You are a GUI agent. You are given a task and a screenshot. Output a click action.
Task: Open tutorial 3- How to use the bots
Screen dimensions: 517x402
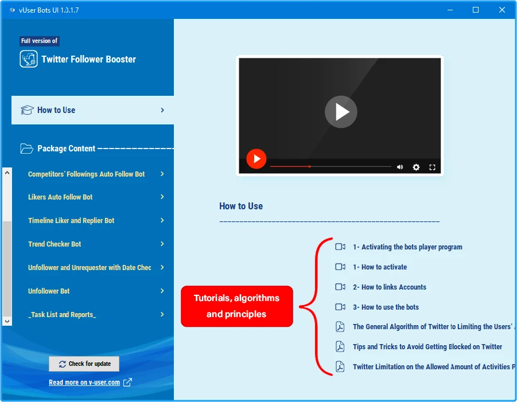pos(386,307)
